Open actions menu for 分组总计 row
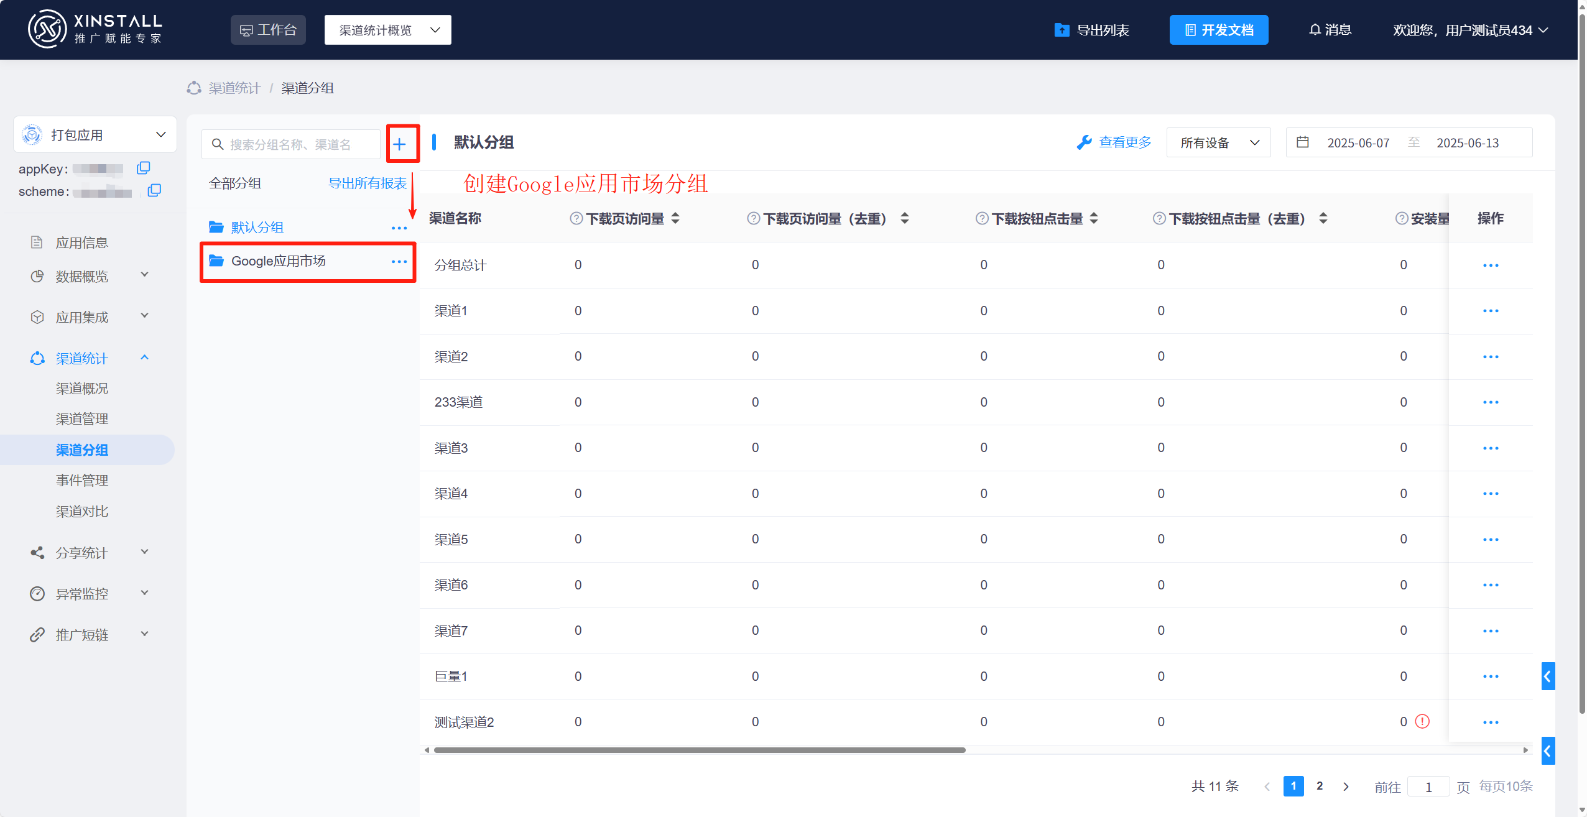The image size is (1587, 817). pos(1491,265)
